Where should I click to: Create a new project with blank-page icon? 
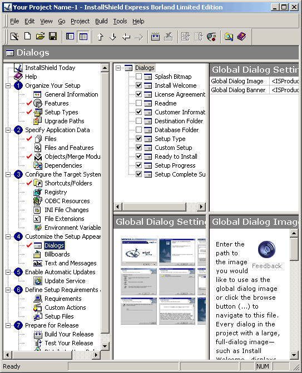point(28,37)
